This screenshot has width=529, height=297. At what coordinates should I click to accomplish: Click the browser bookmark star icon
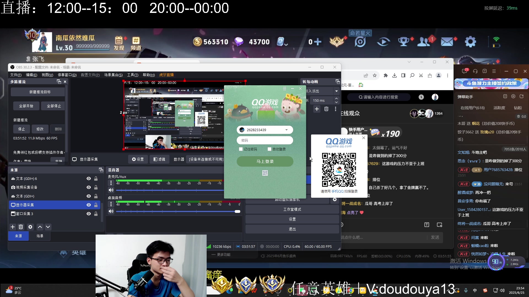pyautogui.click(x=375, y=75)
